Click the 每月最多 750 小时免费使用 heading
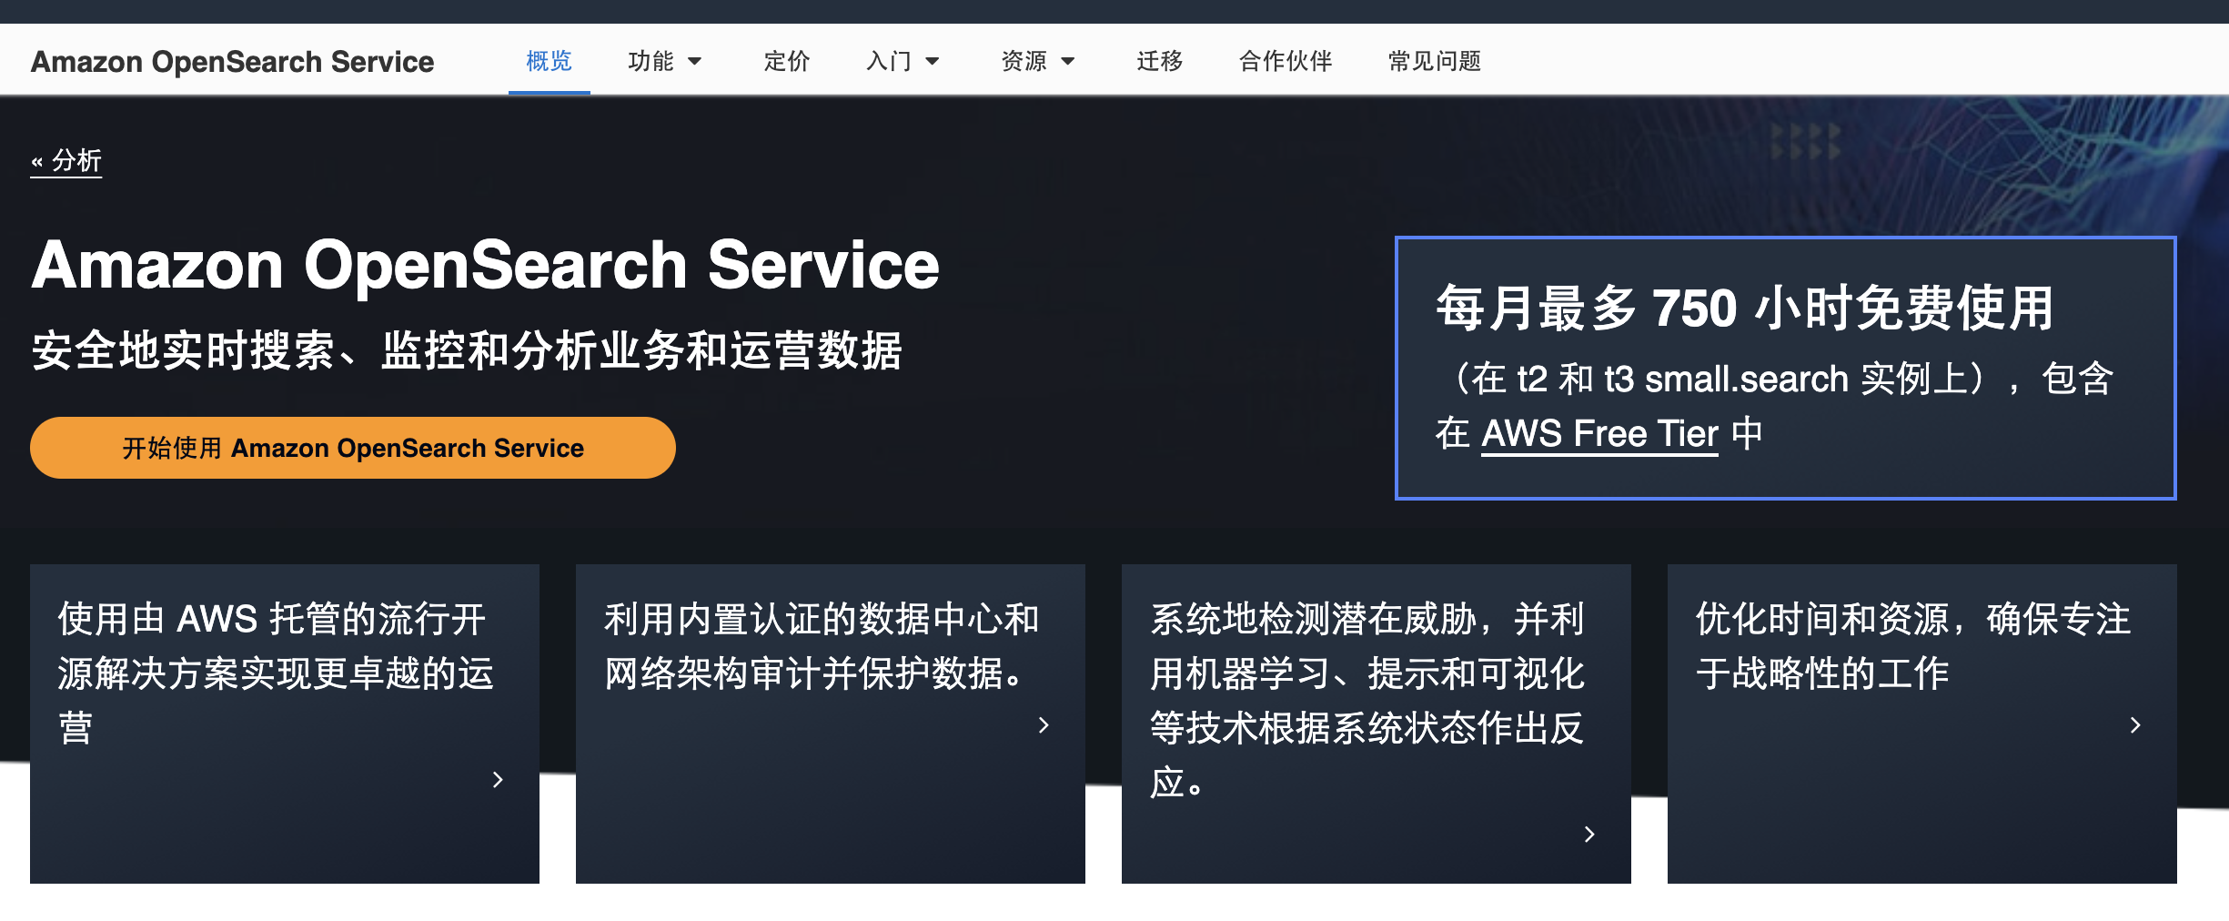 point(1745,308)
